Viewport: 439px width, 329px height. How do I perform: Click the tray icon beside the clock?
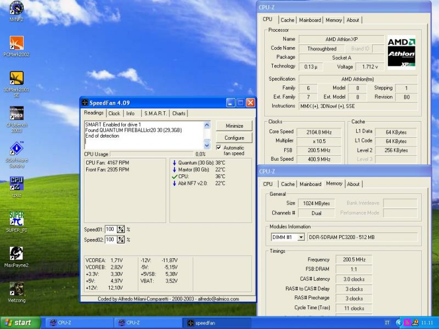(415, 322)
